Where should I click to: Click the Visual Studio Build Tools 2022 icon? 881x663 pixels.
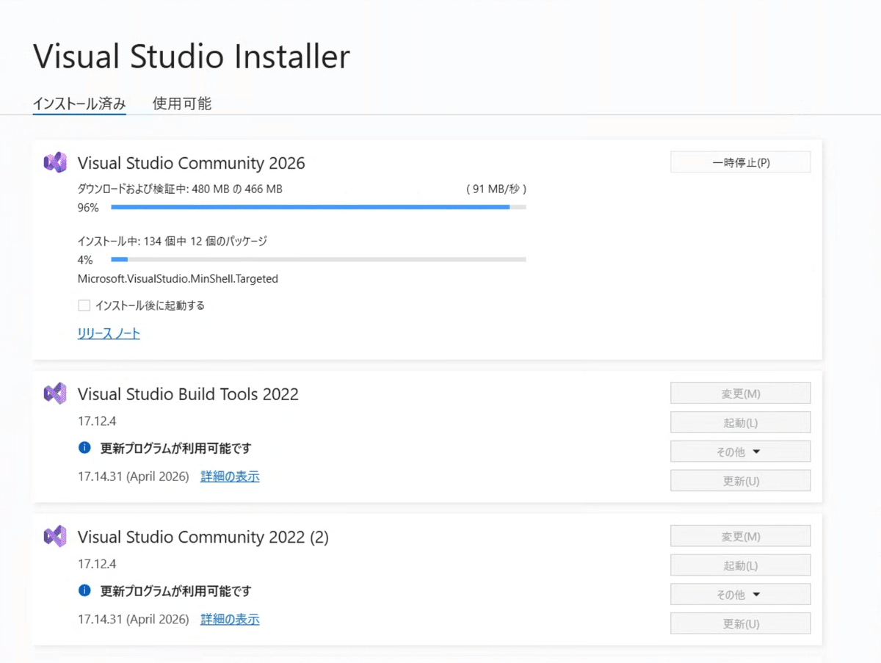tap(55, 394)
